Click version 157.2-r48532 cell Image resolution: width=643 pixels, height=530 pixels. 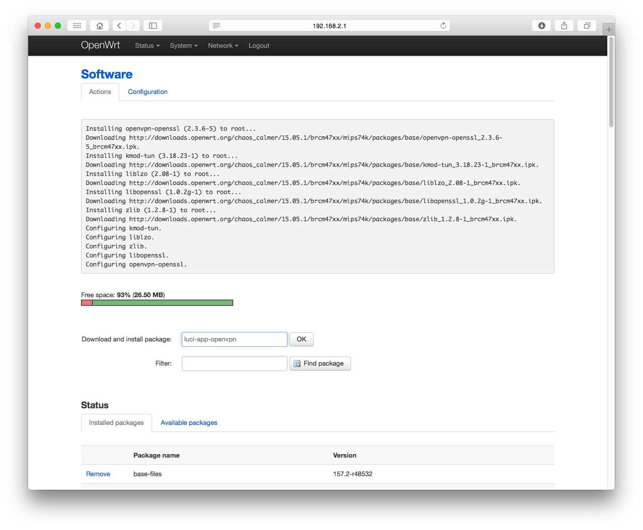click(352, 474)
